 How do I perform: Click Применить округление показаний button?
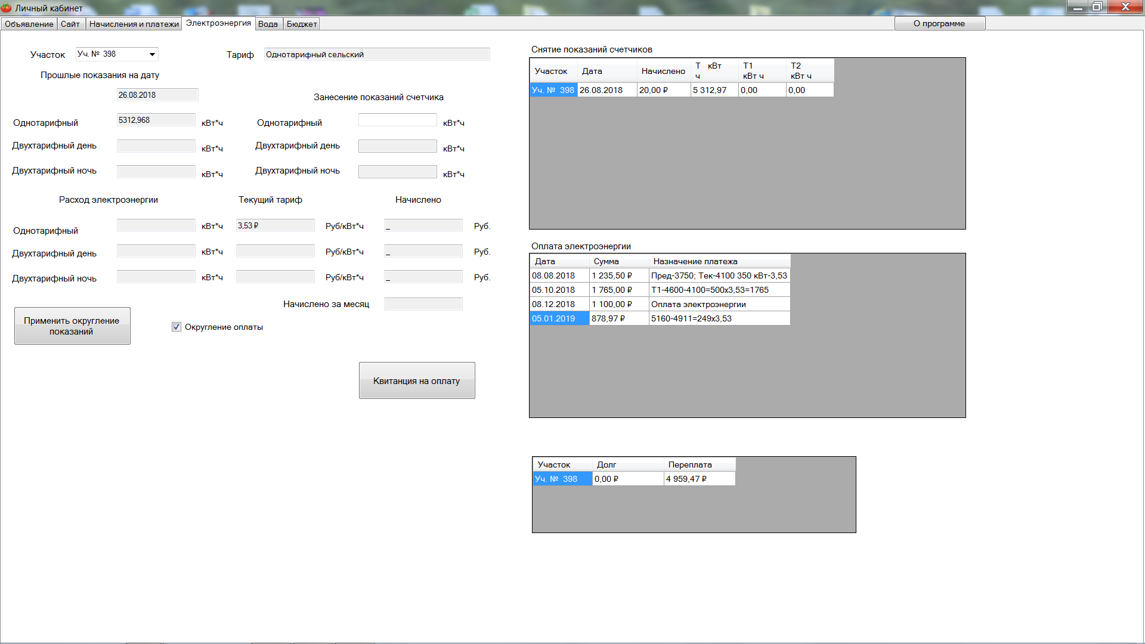(x=72, y=326)
